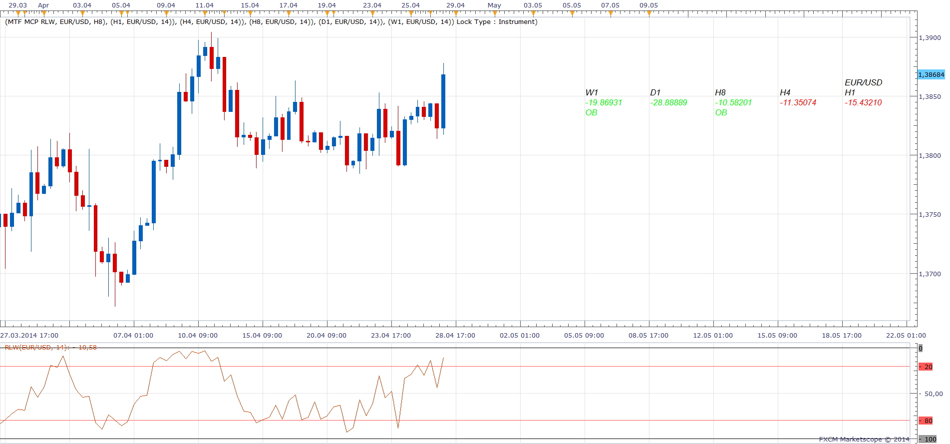The height and width of the screenshot is (444, 950).
Task: Click the orange marker under 07.05 date
Action: tap(610, 13)
